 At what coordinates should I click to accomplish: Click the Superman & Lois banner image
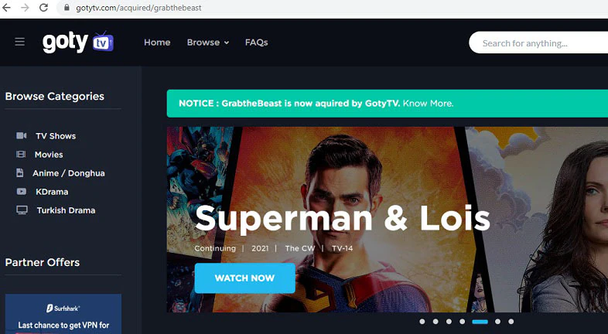388,220
